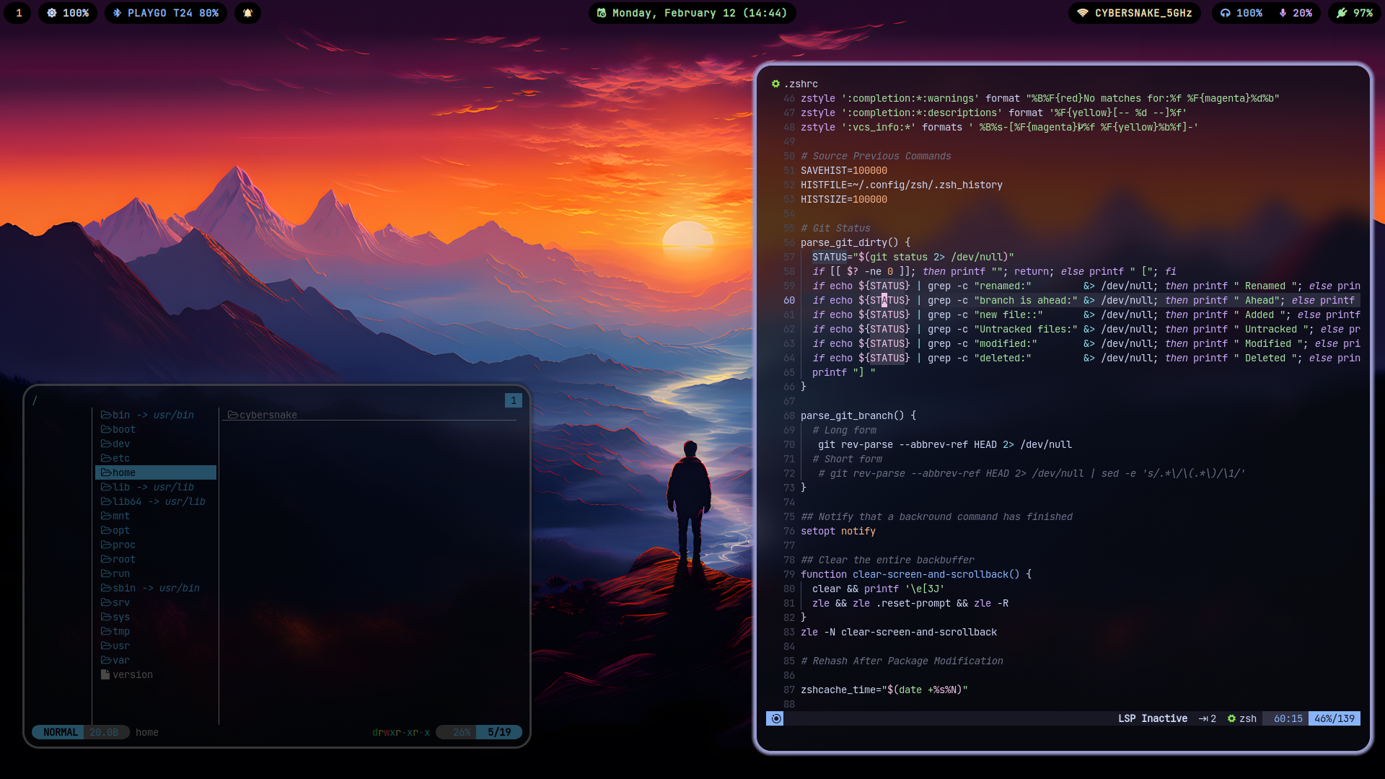Click the microphone 20% indicator
The image size is (1385, 779).
[x=1296, y=13]
